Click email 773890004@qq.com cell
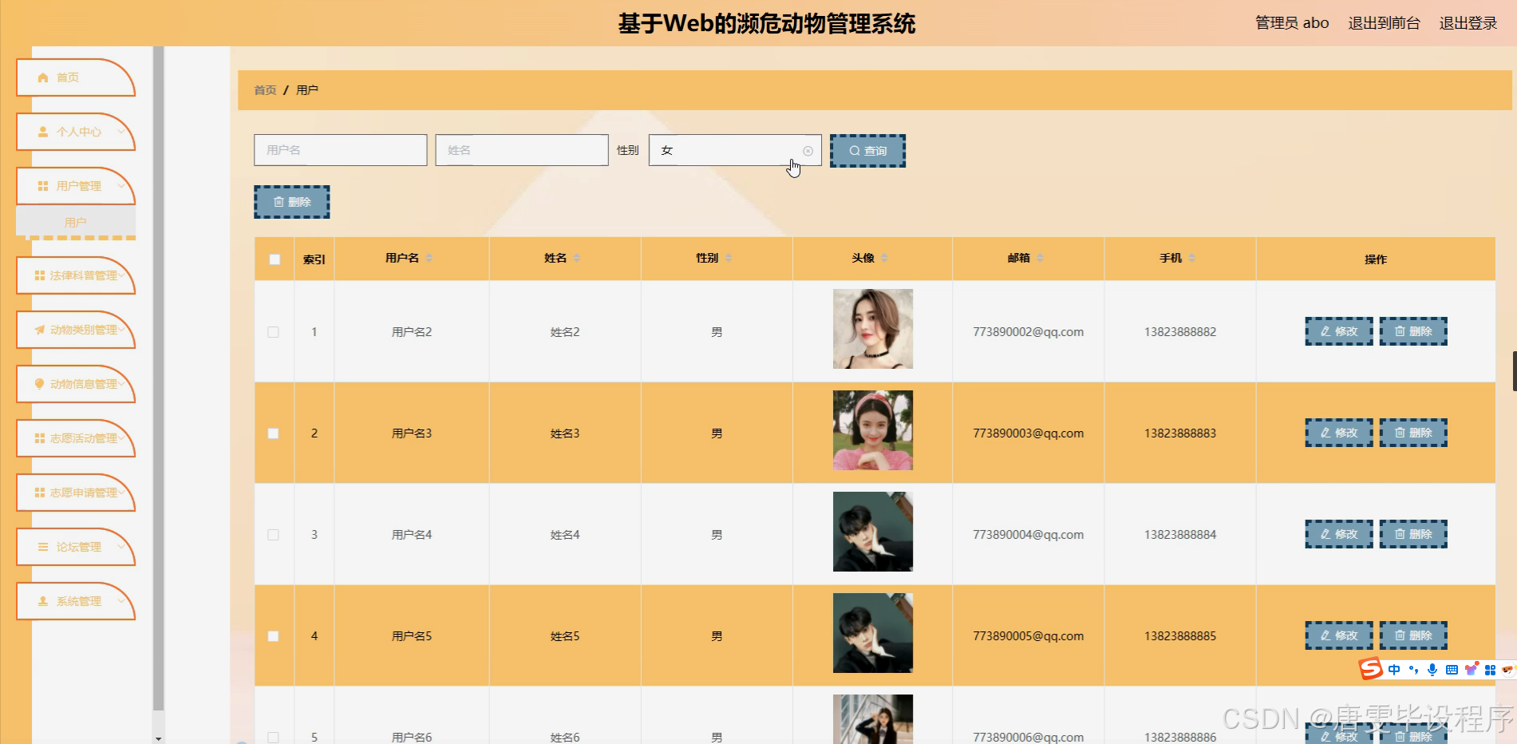The image size is (1517, 744). click(x=1028, y=535)
